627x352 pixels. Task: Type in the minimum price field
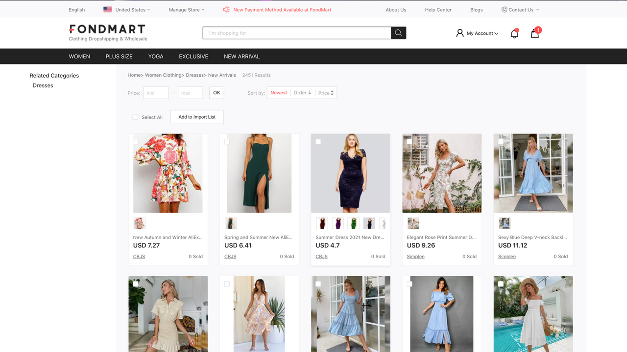155,92
